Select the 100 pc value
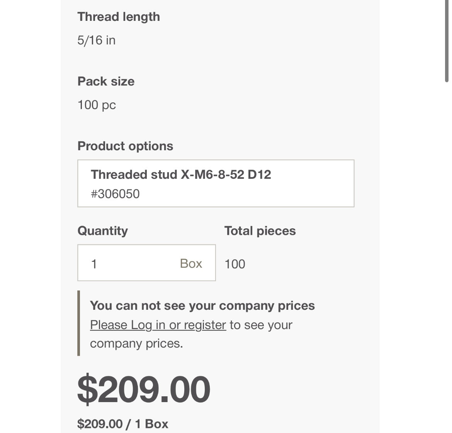Image resolution: width=452 pixels, height=433 pixels. click(97, 105)
